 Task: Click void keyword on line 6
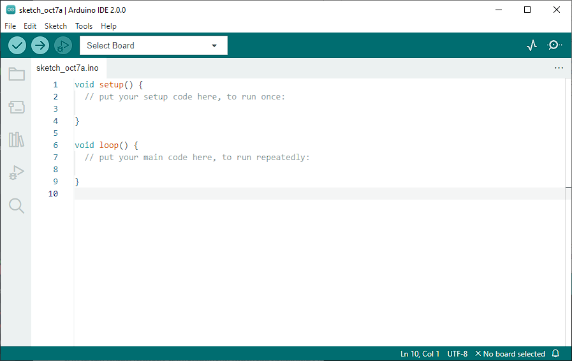point(84,145)
